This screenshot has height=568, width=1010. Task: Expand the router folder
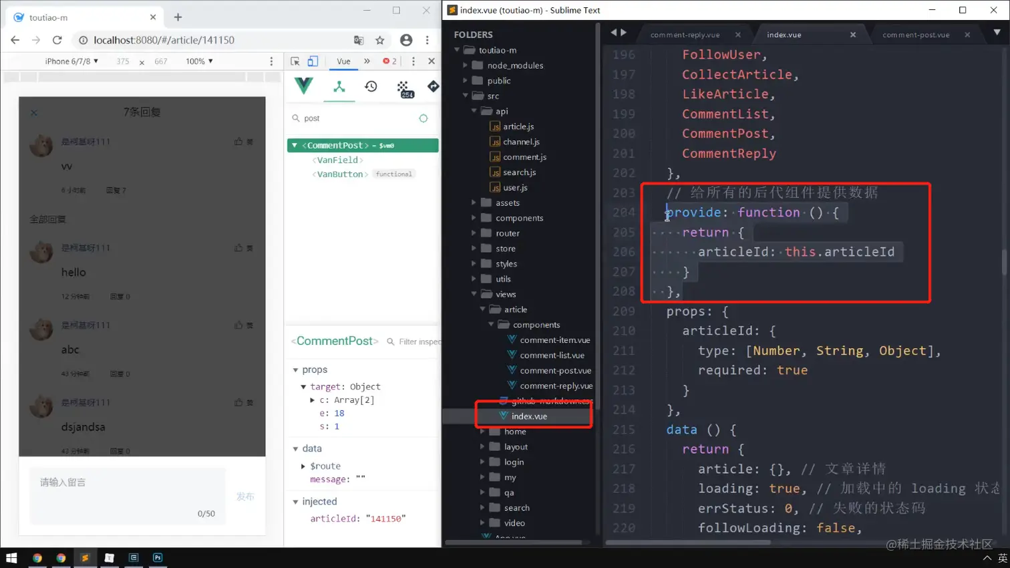(x=474, y=233)
